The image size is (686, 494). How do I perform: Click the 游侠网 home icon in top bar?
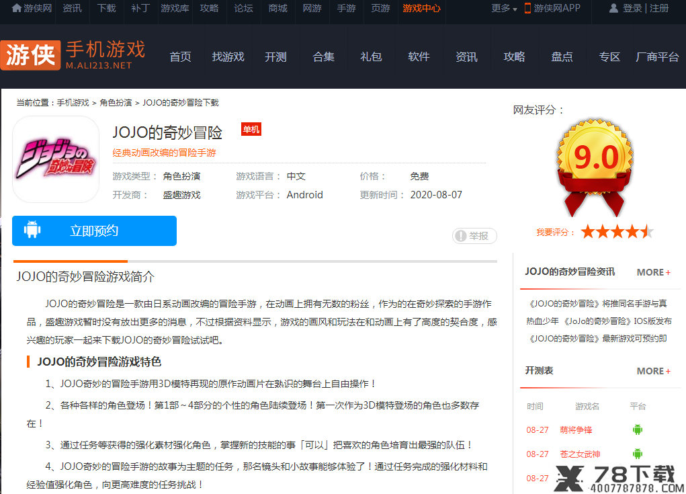[17, 8]
